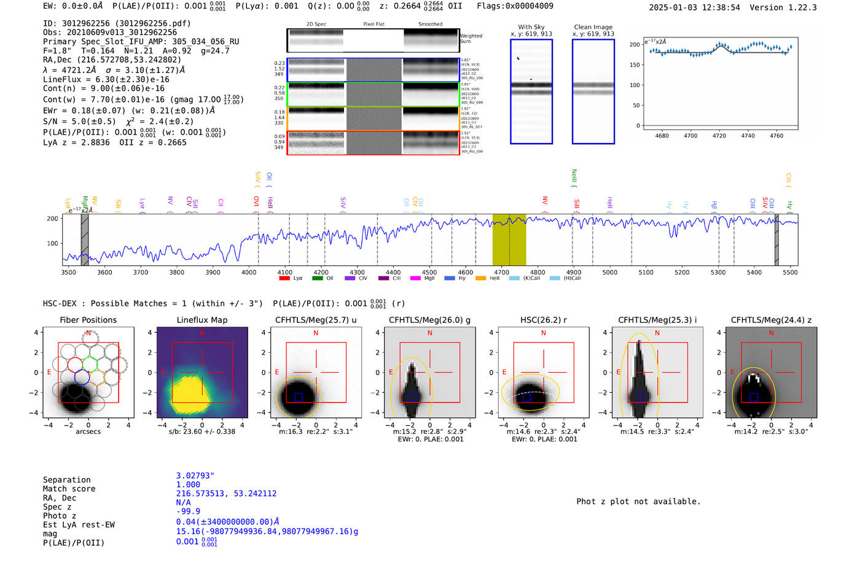Select the Weighted Sum 2D spectrum strip
860x585 pixels.
point(373,41)
